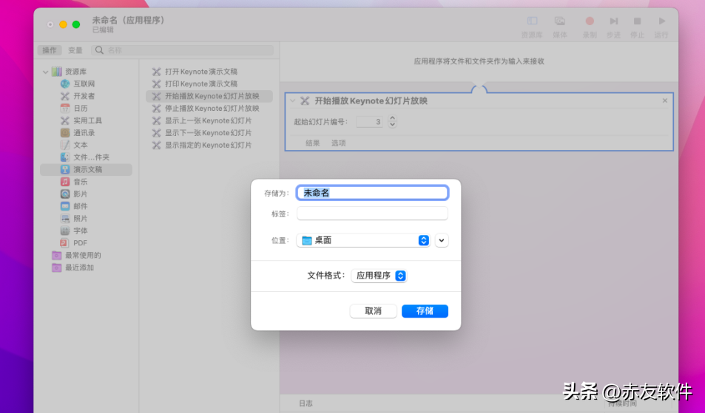Select 互联网 category icon
The height and width of the screenshot is (413, 705).
pyautogui.click(x=65, y=84)
